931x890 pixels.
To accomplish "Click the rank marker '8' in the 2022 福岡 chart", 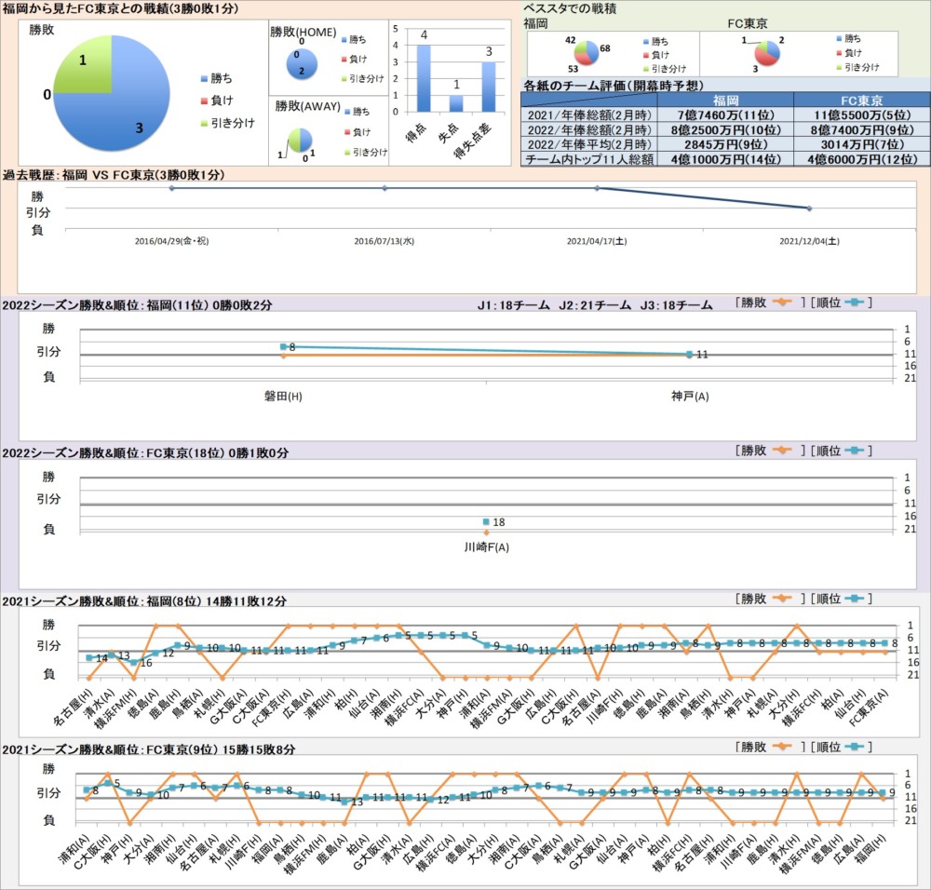I will [x=284, y=346].
